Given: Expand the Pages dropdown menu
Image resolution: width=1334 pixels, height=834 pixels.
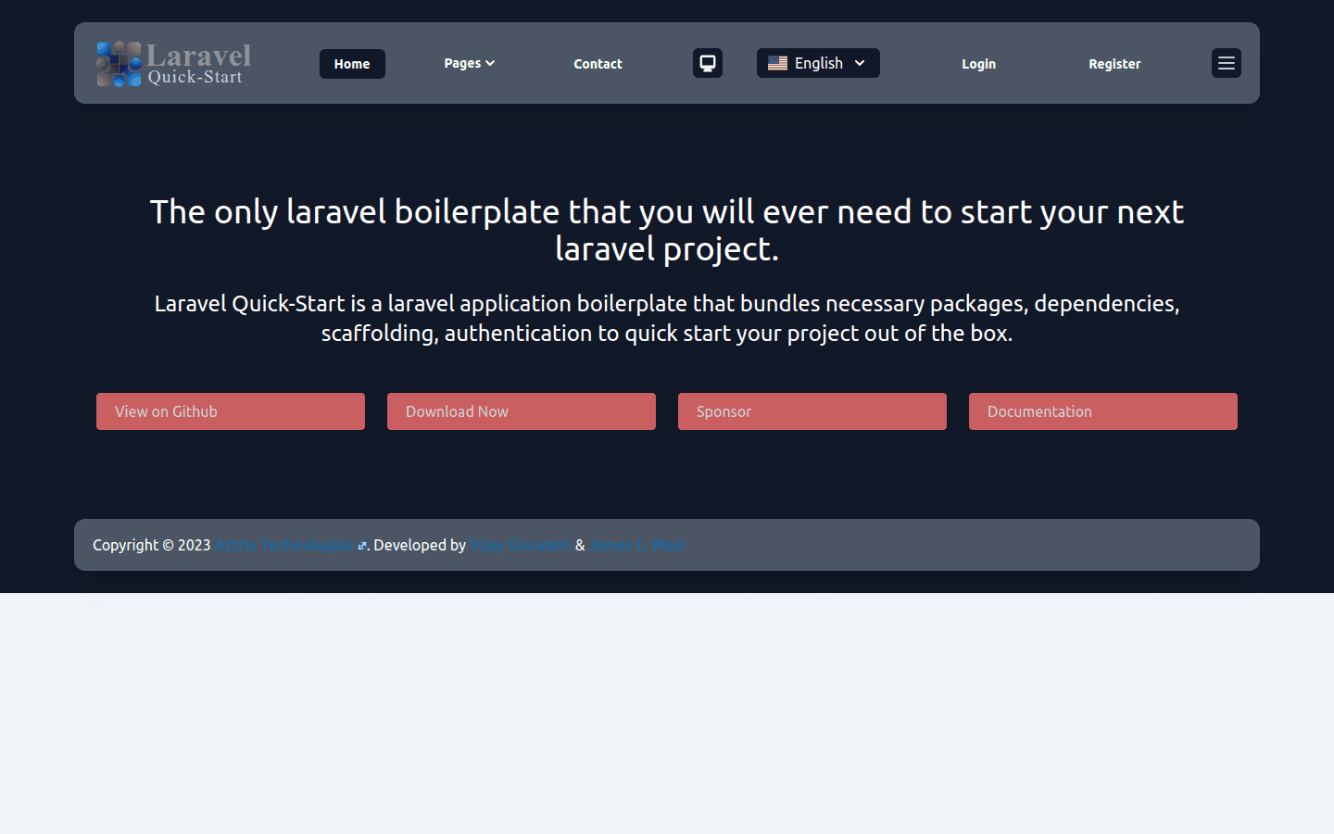Looking at the screenshot, I should click(470, 63).
